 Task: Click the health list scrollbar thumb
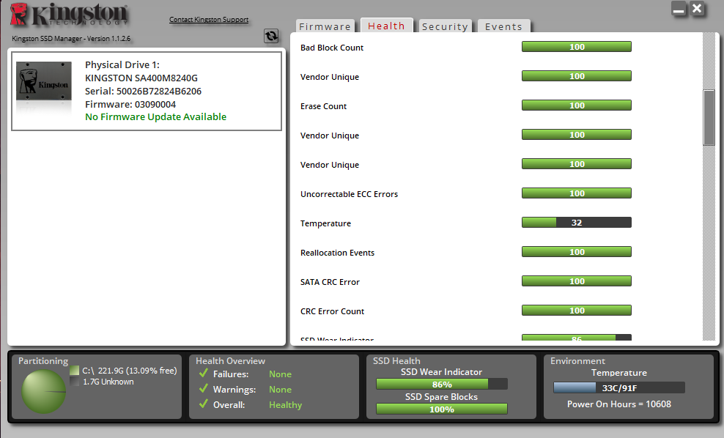[x=709, y=118]
